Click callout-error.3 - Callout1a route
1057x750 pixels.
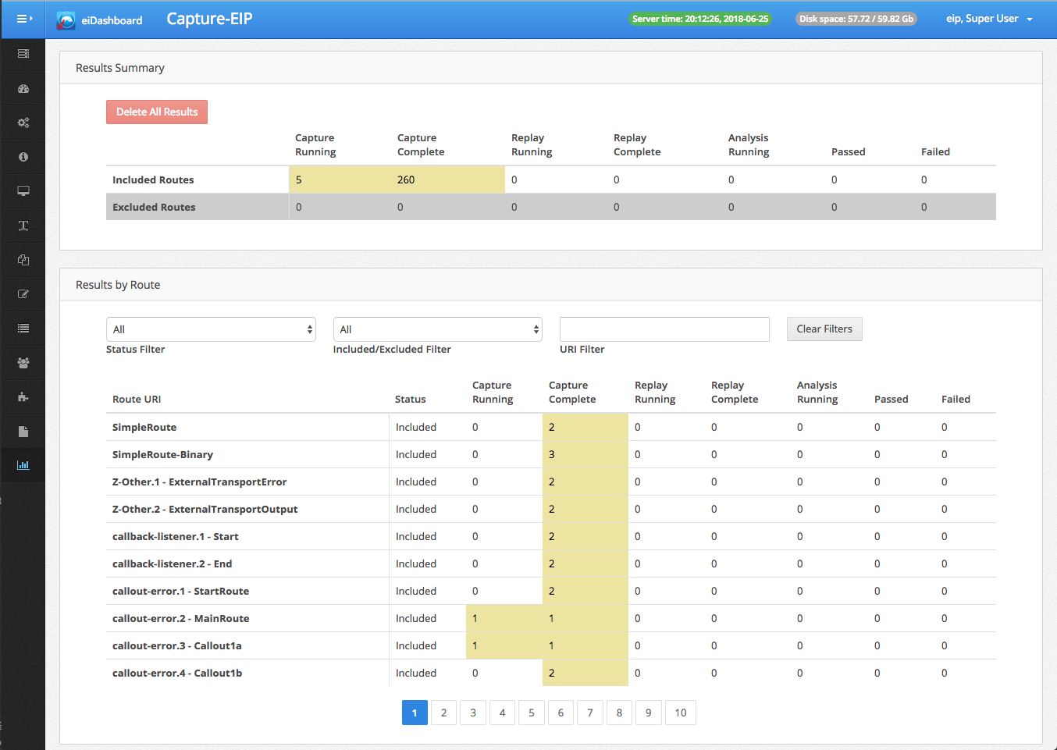pos(176,645)
